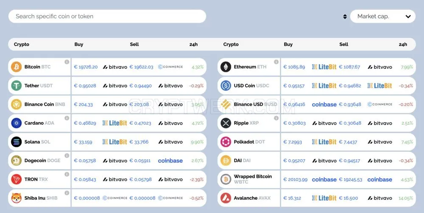Viewport: 424px width, 213px height.
Task: Click the Tether USDT icon
Action: click(16, 85)
